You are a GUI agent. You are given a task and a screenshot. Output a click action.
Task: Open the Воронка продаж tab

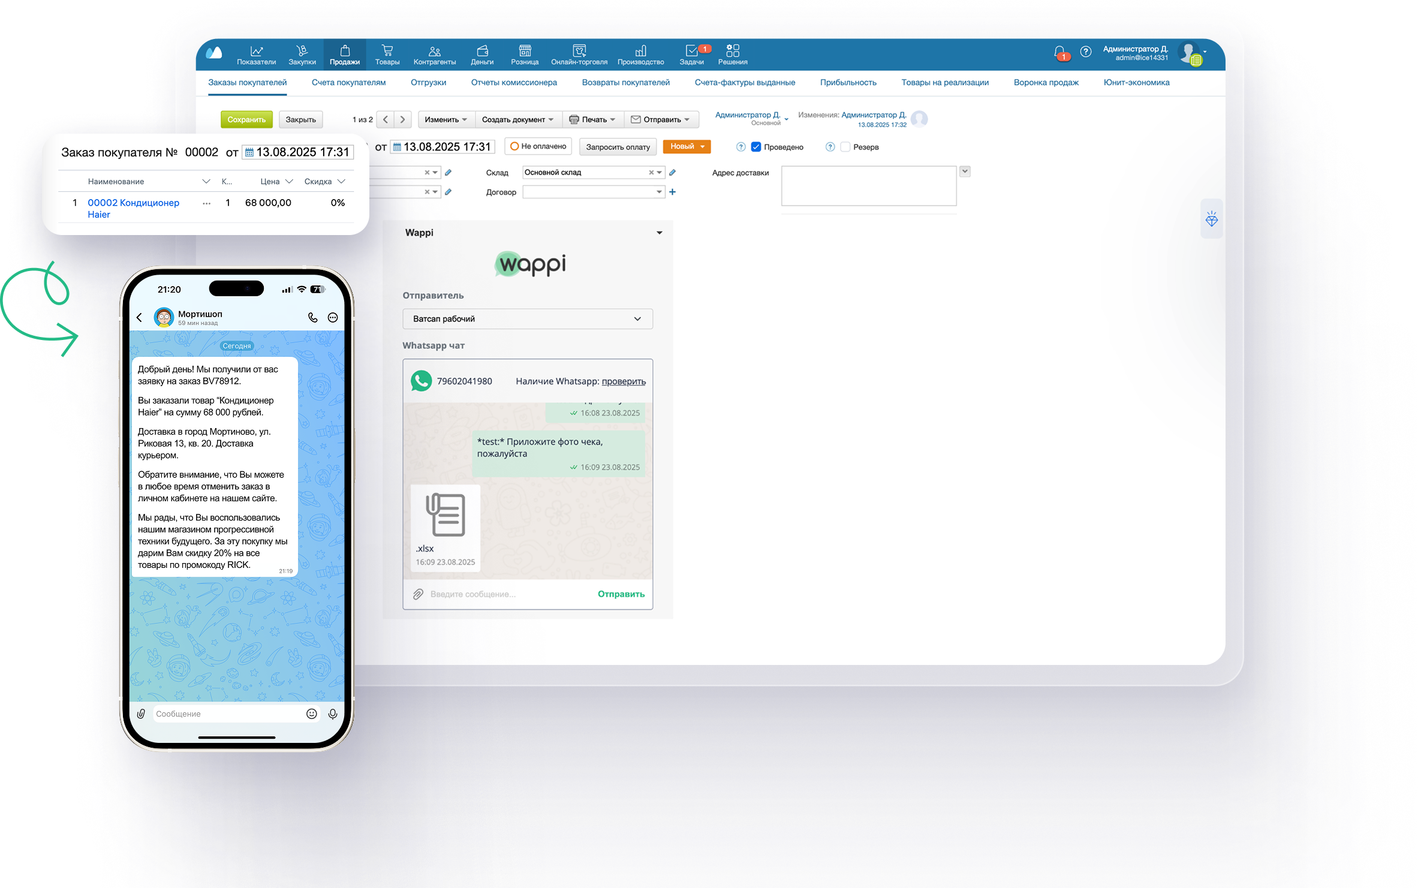pyautogui.click(x=1046, y=83)
